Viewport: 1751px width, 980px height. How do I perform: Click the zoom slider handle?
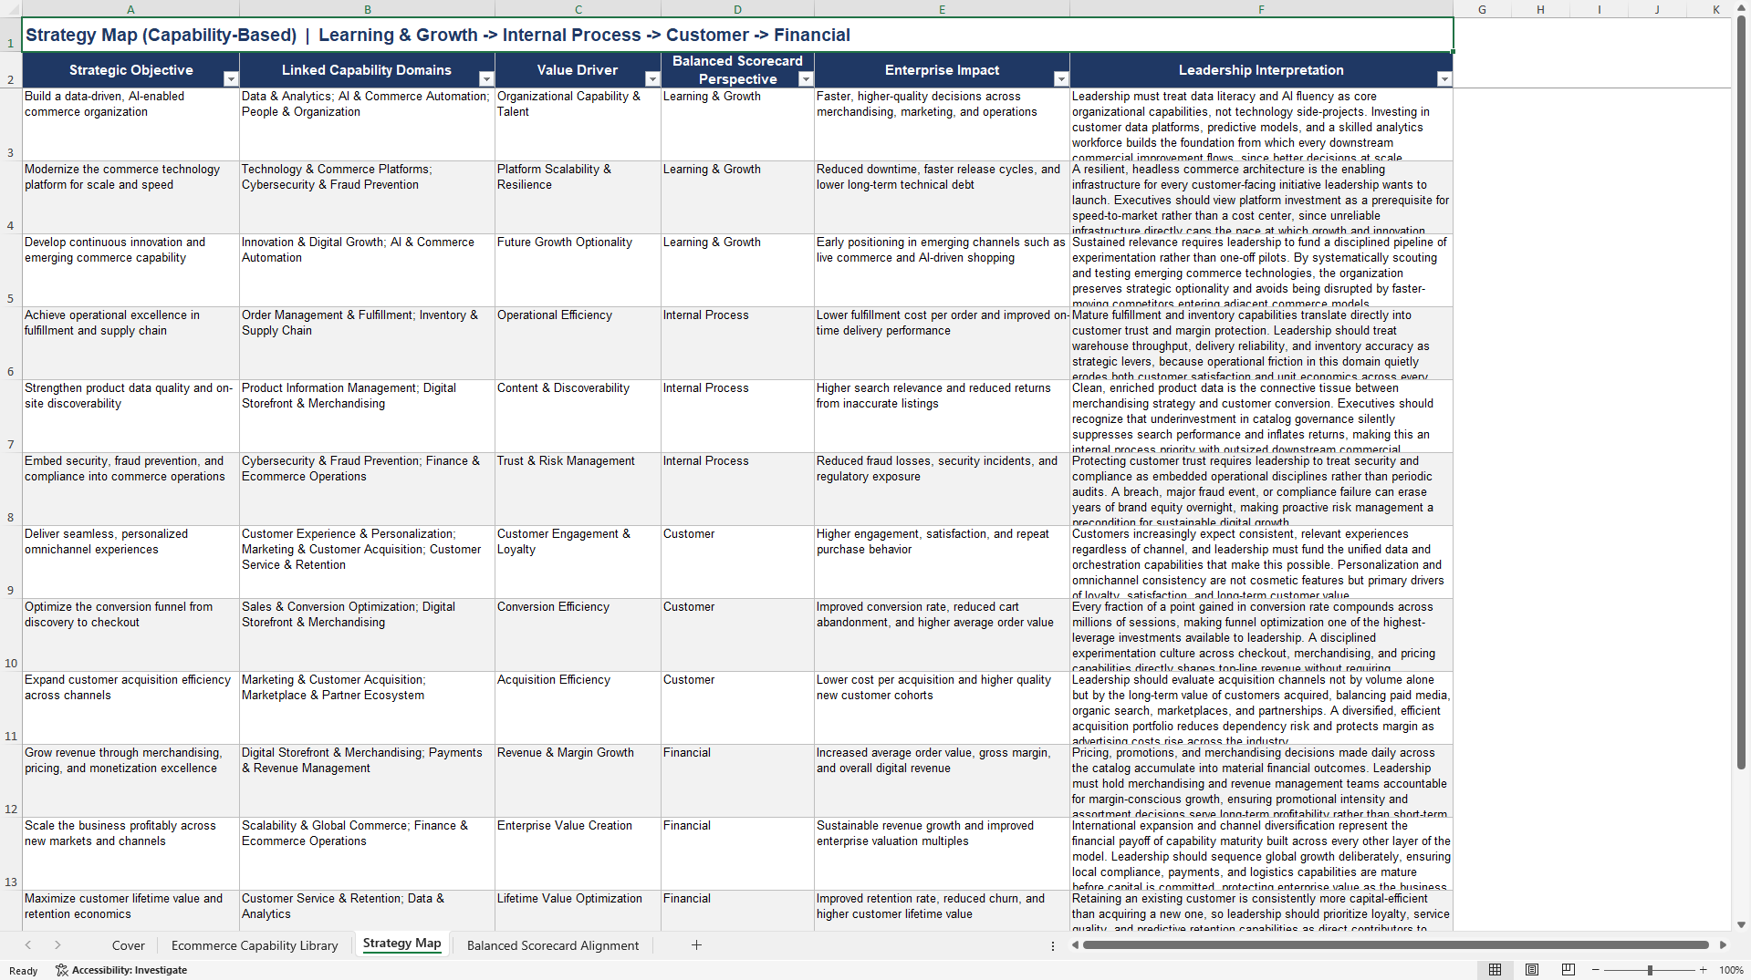(1650, 970)
